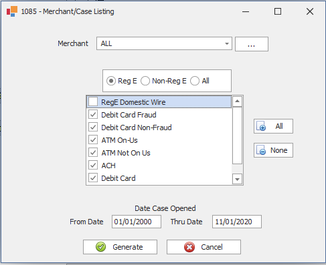The image size is (326, 265).
Task: Click the red X Cancel icon
Action: click(189, 247)
